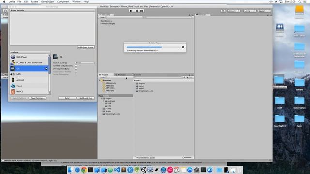The width and height of the screenshot is (310, 174).
Task: Click save search star icon in Project panel
Action: tap(191, 77)
